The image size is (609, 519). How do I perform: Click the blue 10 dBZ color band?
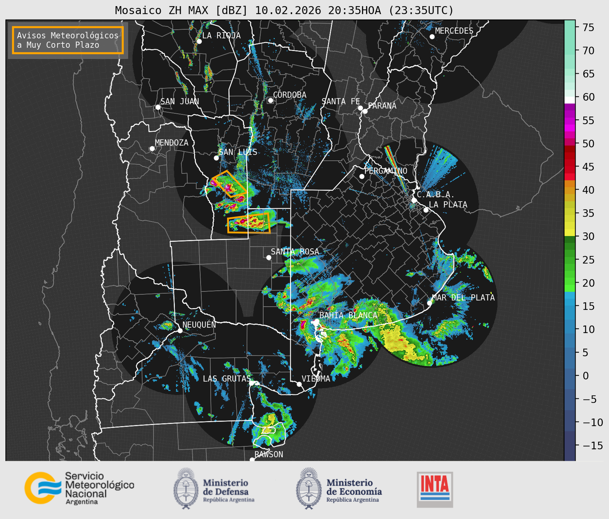click(570, 329)
